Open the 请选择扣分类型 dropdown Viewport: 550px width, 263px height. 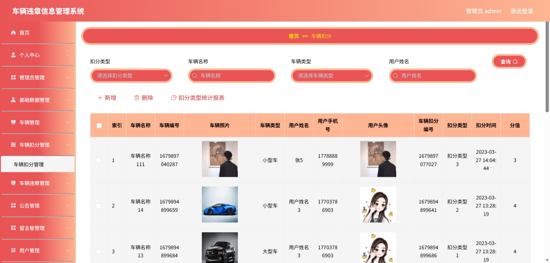tap(131, 75)
